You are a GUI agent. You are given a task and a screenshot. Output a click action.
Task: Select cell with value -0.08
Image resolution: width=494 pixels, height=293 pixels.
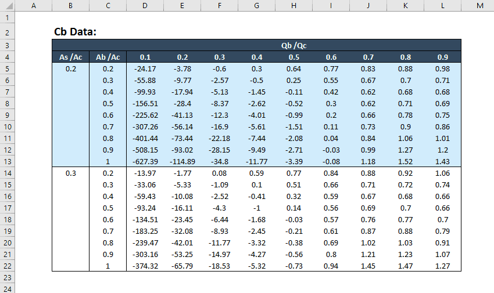tap(331, 162)
